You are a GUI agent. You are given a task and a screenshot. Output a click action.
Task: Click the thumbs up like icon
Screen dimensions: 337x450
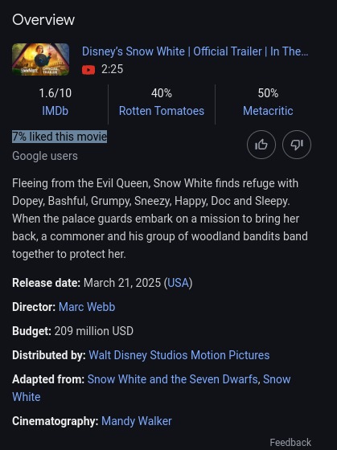(x=261, y=145)
